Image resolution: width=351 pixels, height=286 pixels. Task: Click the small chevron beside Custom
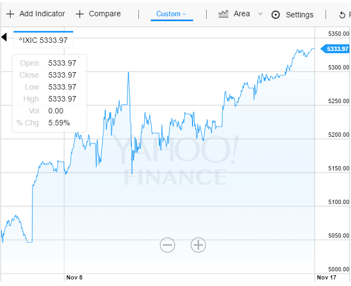184,14
